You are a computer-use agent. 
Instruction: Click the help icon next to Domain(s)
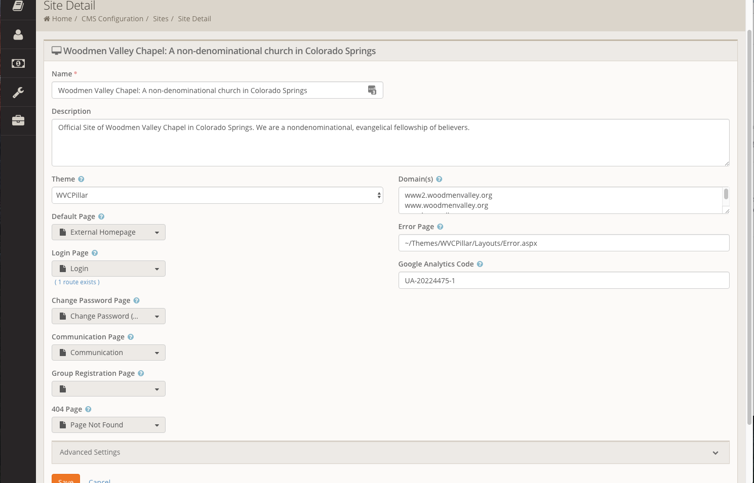439,179
